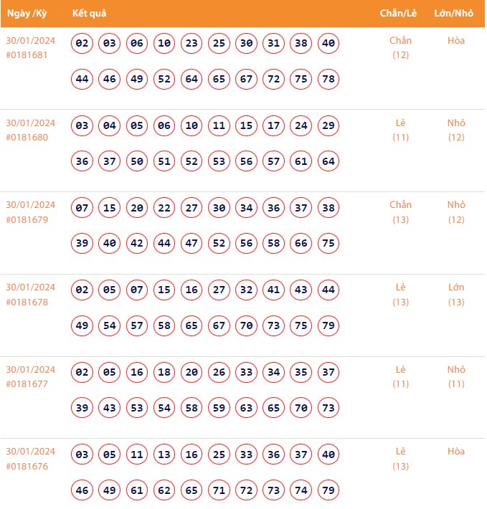
Task: Click ball 02 in draw #0181681
Action: click(x=82, y=44)
